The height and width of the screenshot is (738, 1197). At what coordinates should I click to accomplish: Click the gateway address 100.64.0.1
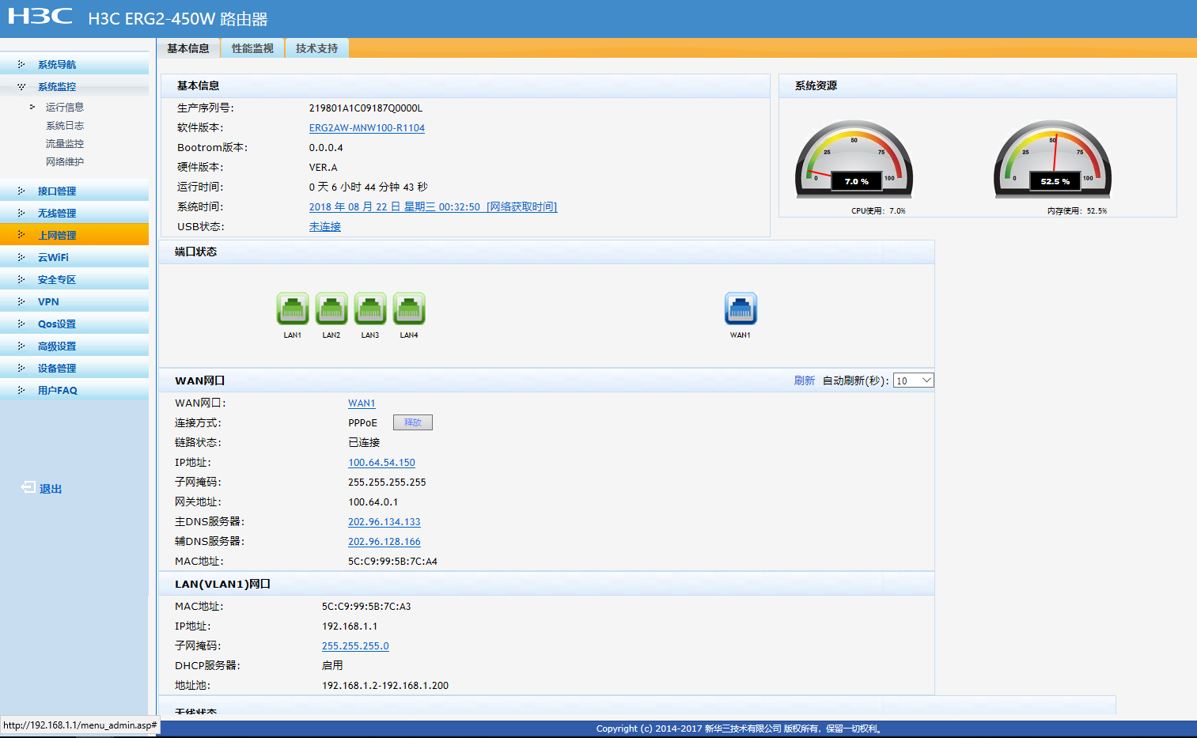click(373, 501)
